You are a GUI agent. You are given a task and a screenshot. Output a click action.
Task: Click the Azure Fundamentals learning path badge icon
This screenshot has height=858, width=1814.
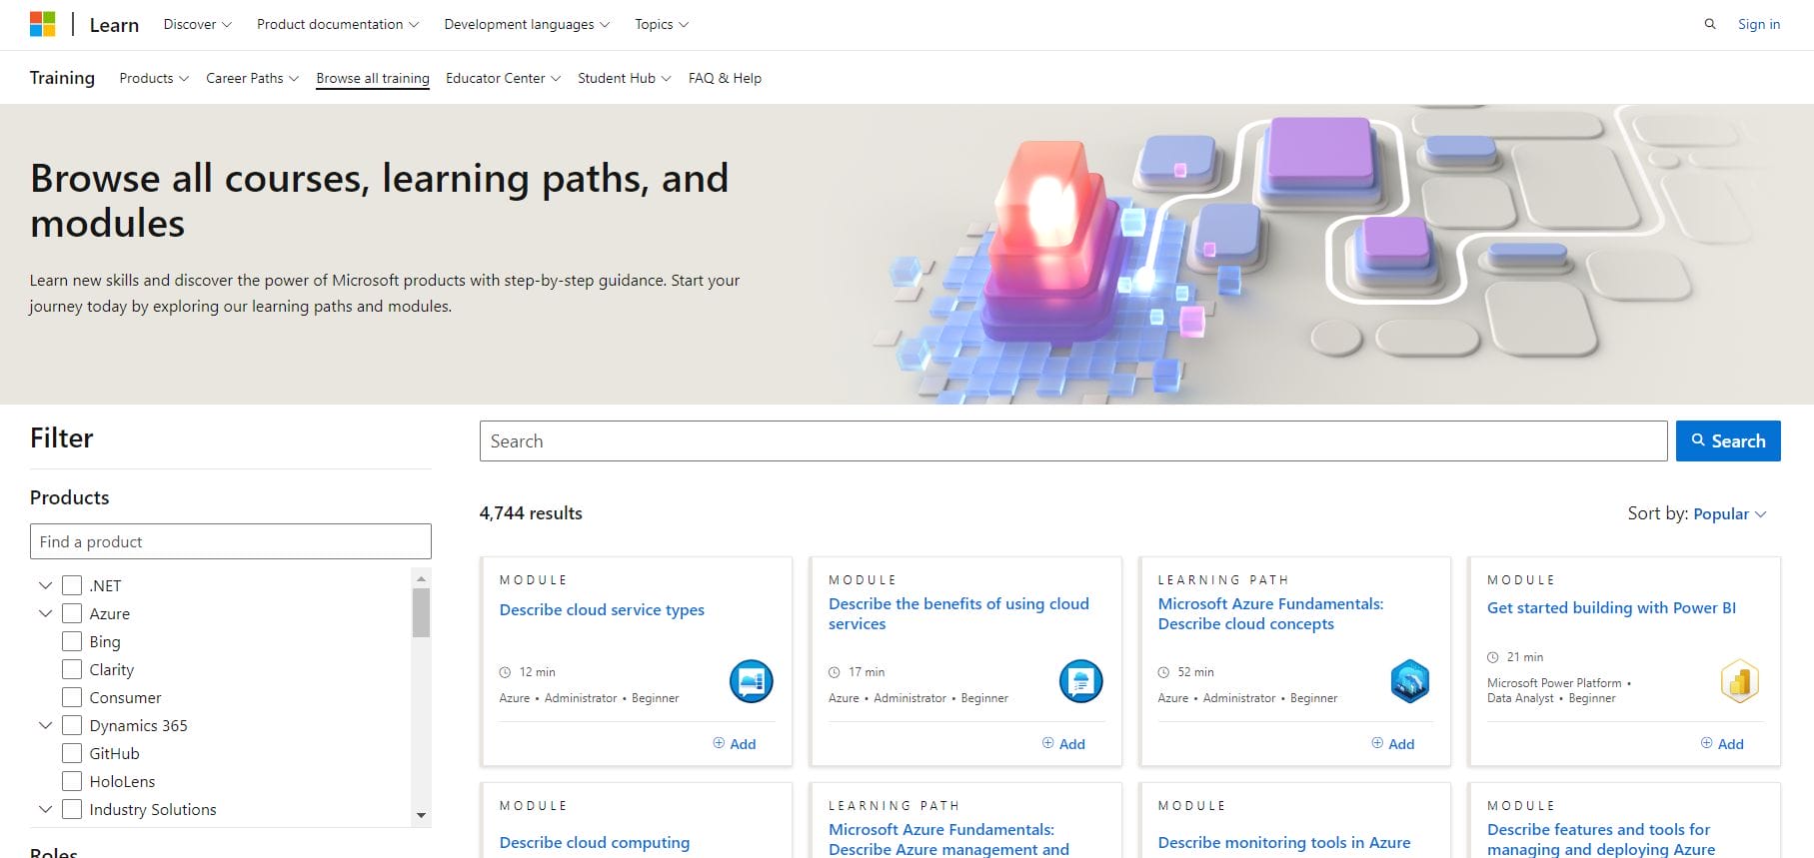[x=1409, y=681]
